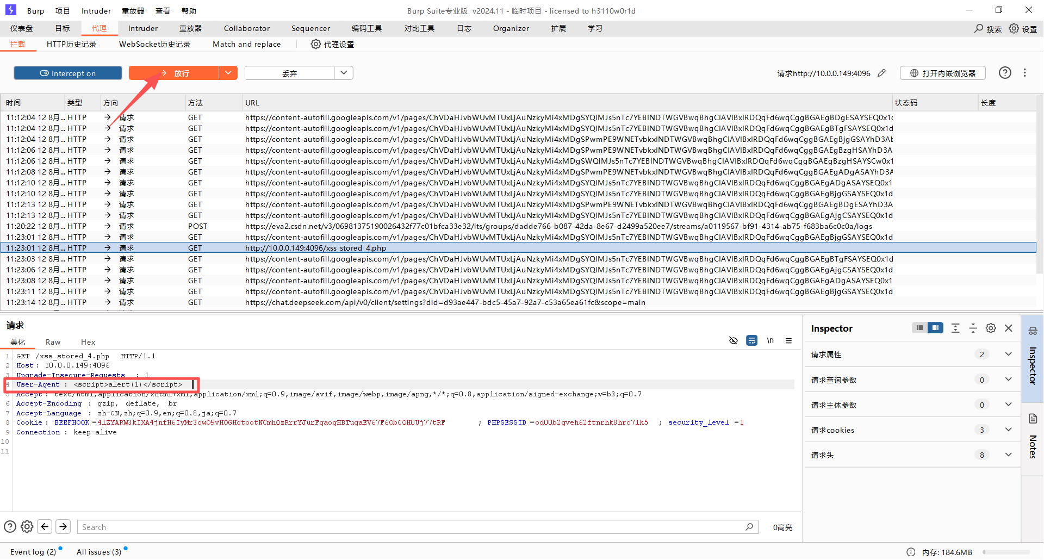This screenshot has height=560, width=1044.
Task: Switch Inspector to right layout toggle
Action: coord(935,328)
